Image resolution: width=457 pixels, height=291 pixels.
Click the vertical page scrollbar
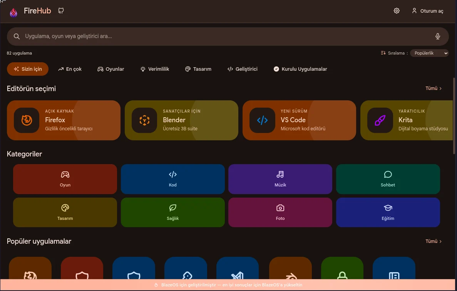(454, 116)
